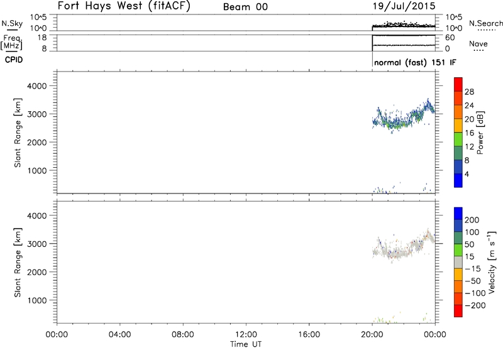503x348 pixels.
Task: Select the 'N.Sky' legend label
Action: coord(12,23)
